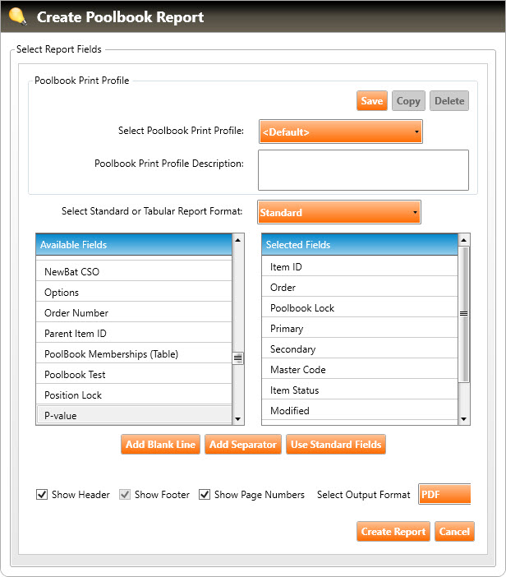Viewport: 506px width, 577px height.
Task: Select Poolbook Lock in Selected Fields
Action: click(359, 308)
